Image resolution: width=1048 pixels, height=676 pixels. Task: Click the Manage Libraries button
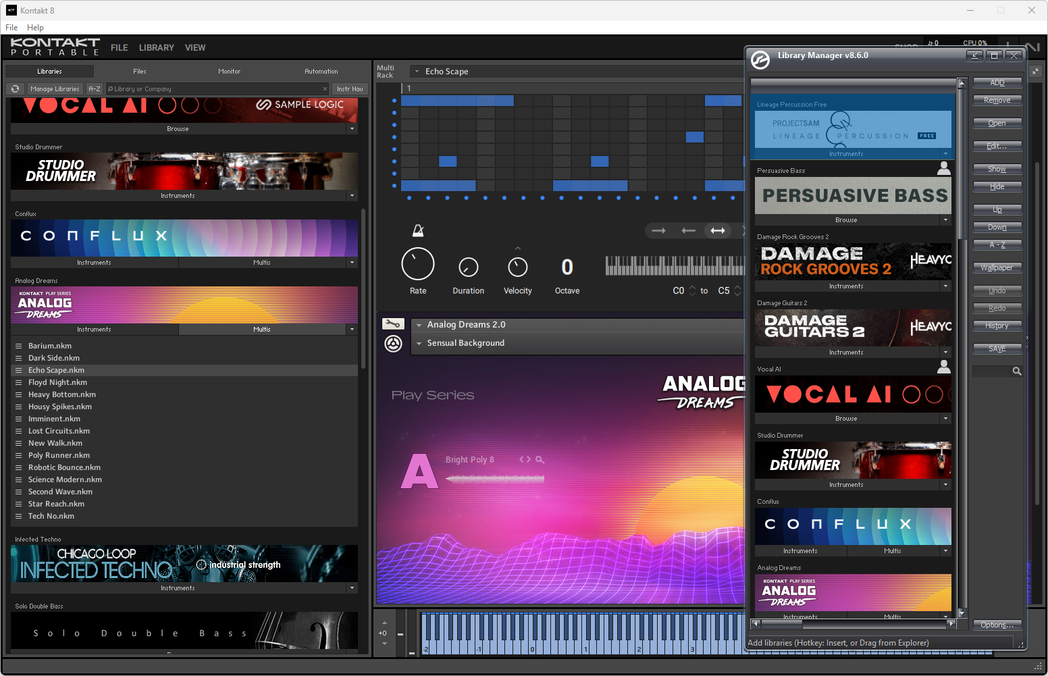click(x=55, y=88)
